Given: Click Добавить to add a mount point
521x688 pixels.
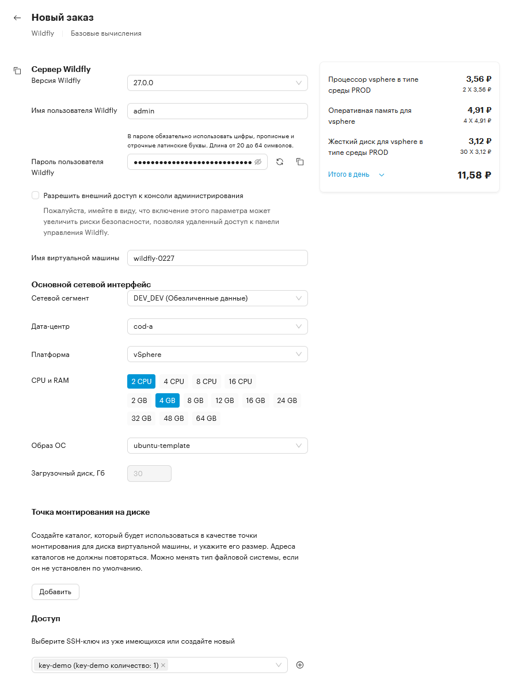Looking at the screenshot, I should pyautogui.click(x=55, y=591).
